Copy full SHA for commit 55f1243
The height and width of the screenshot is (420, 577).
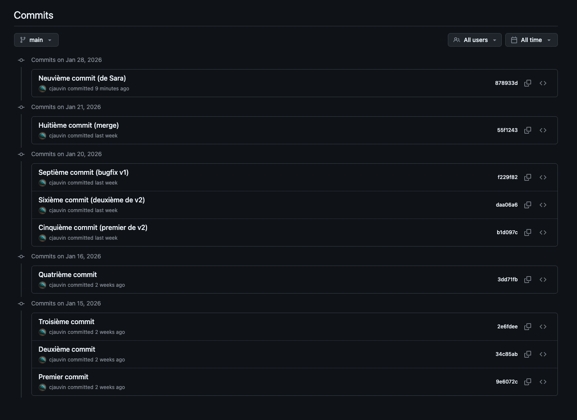point(528,130)
